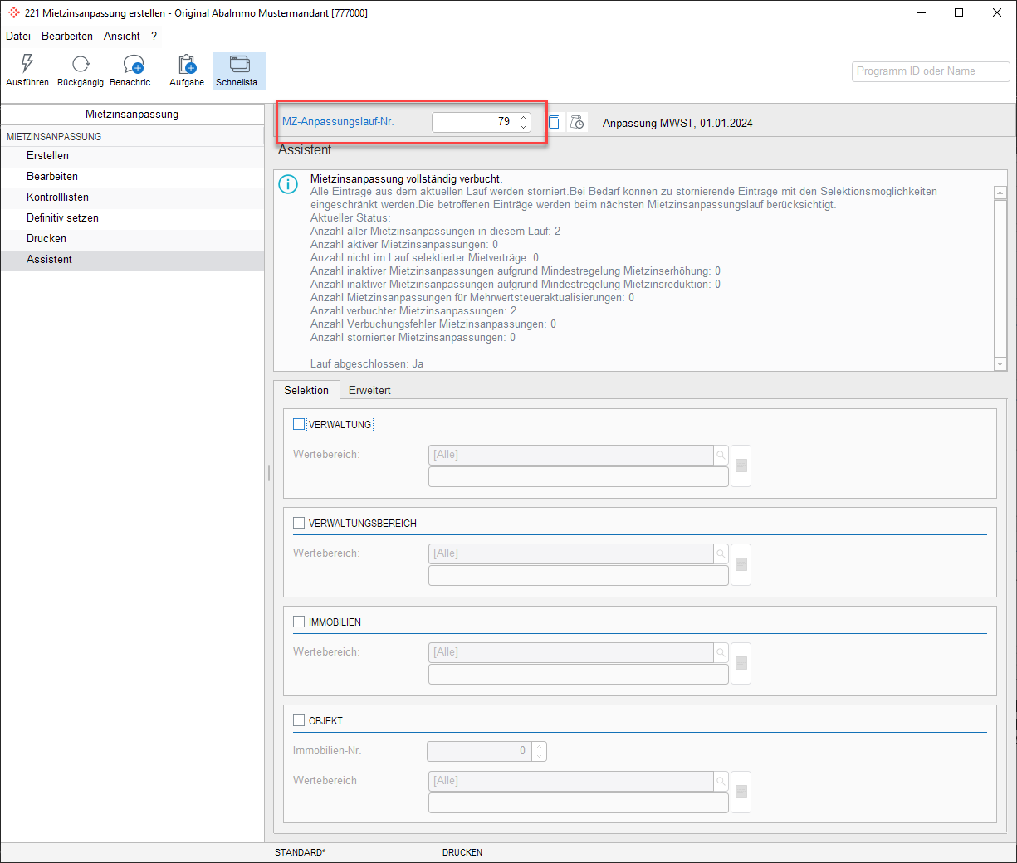
Task: Click the VERWALTUNG Wertebereich [Alle] field
Action: coord(571,455)
